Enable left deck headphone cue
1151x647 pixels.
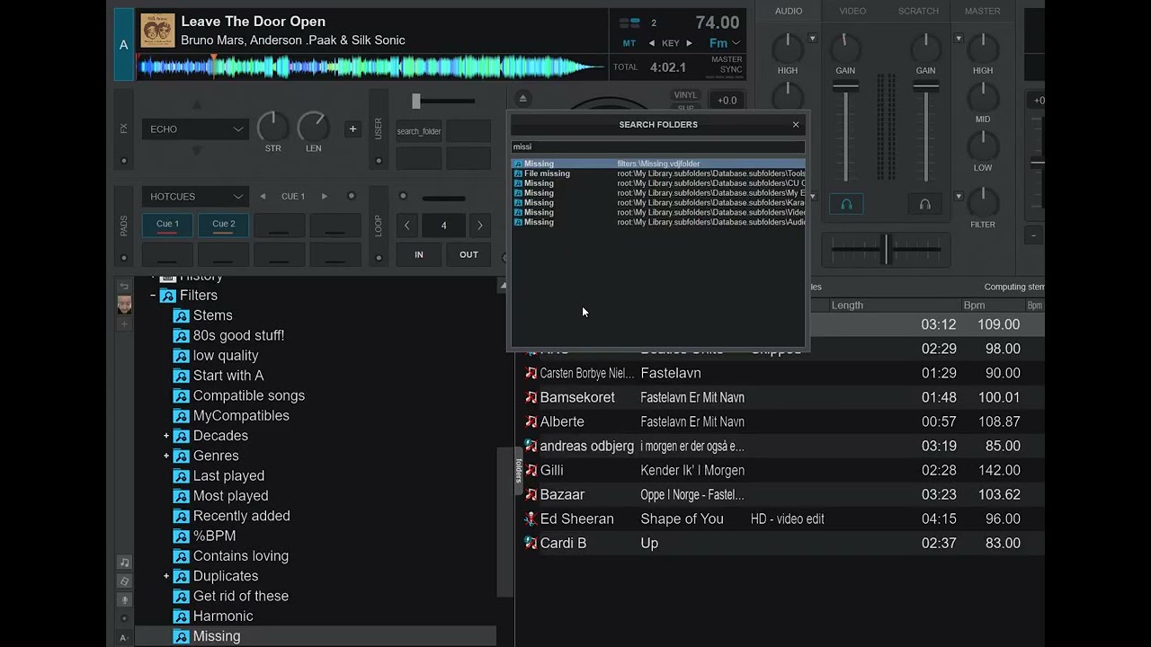click(846, 204)
